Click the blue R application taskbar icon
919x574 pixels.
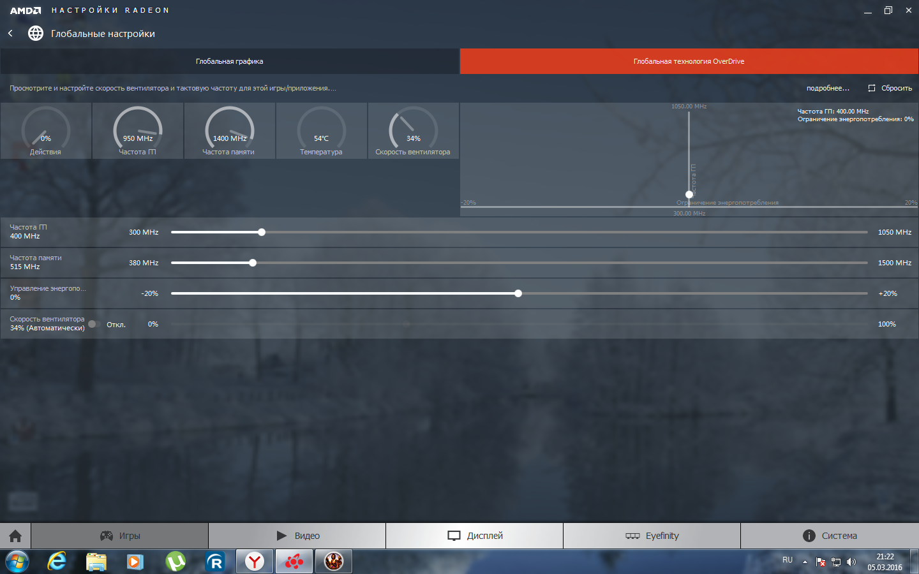(215, 561)
